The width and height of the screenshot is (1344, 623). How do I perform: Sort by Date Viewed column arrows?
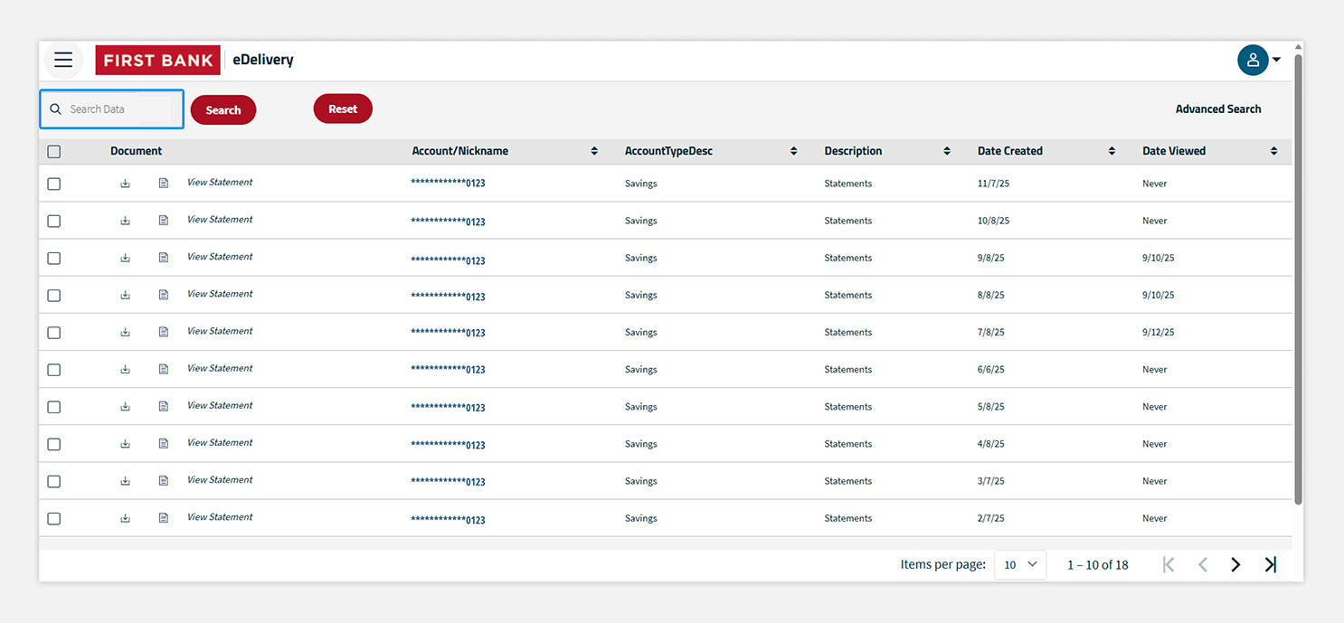tap(1273, 151)
